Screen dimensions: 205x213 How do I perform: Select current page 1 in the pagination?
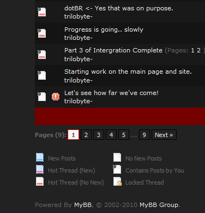(x=73, y=135)
